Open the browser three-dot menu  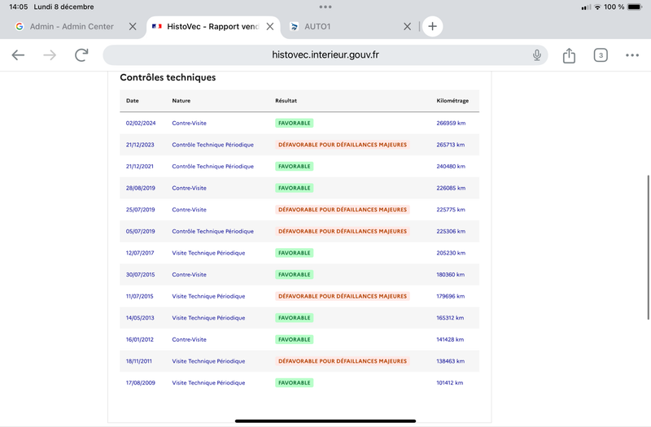coord(632,55)
